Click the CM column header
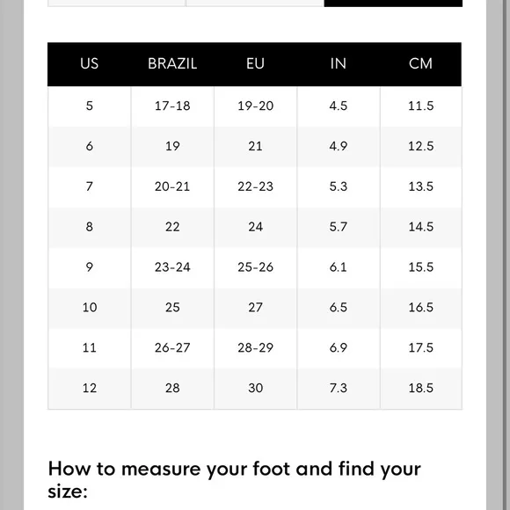 click(421, 63)
